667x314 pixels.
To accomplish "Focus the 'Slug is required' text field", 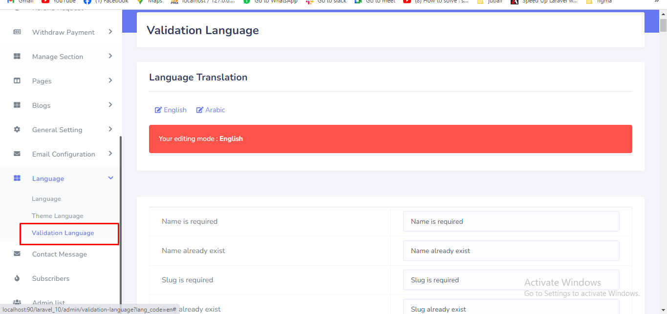I will 511,280.
